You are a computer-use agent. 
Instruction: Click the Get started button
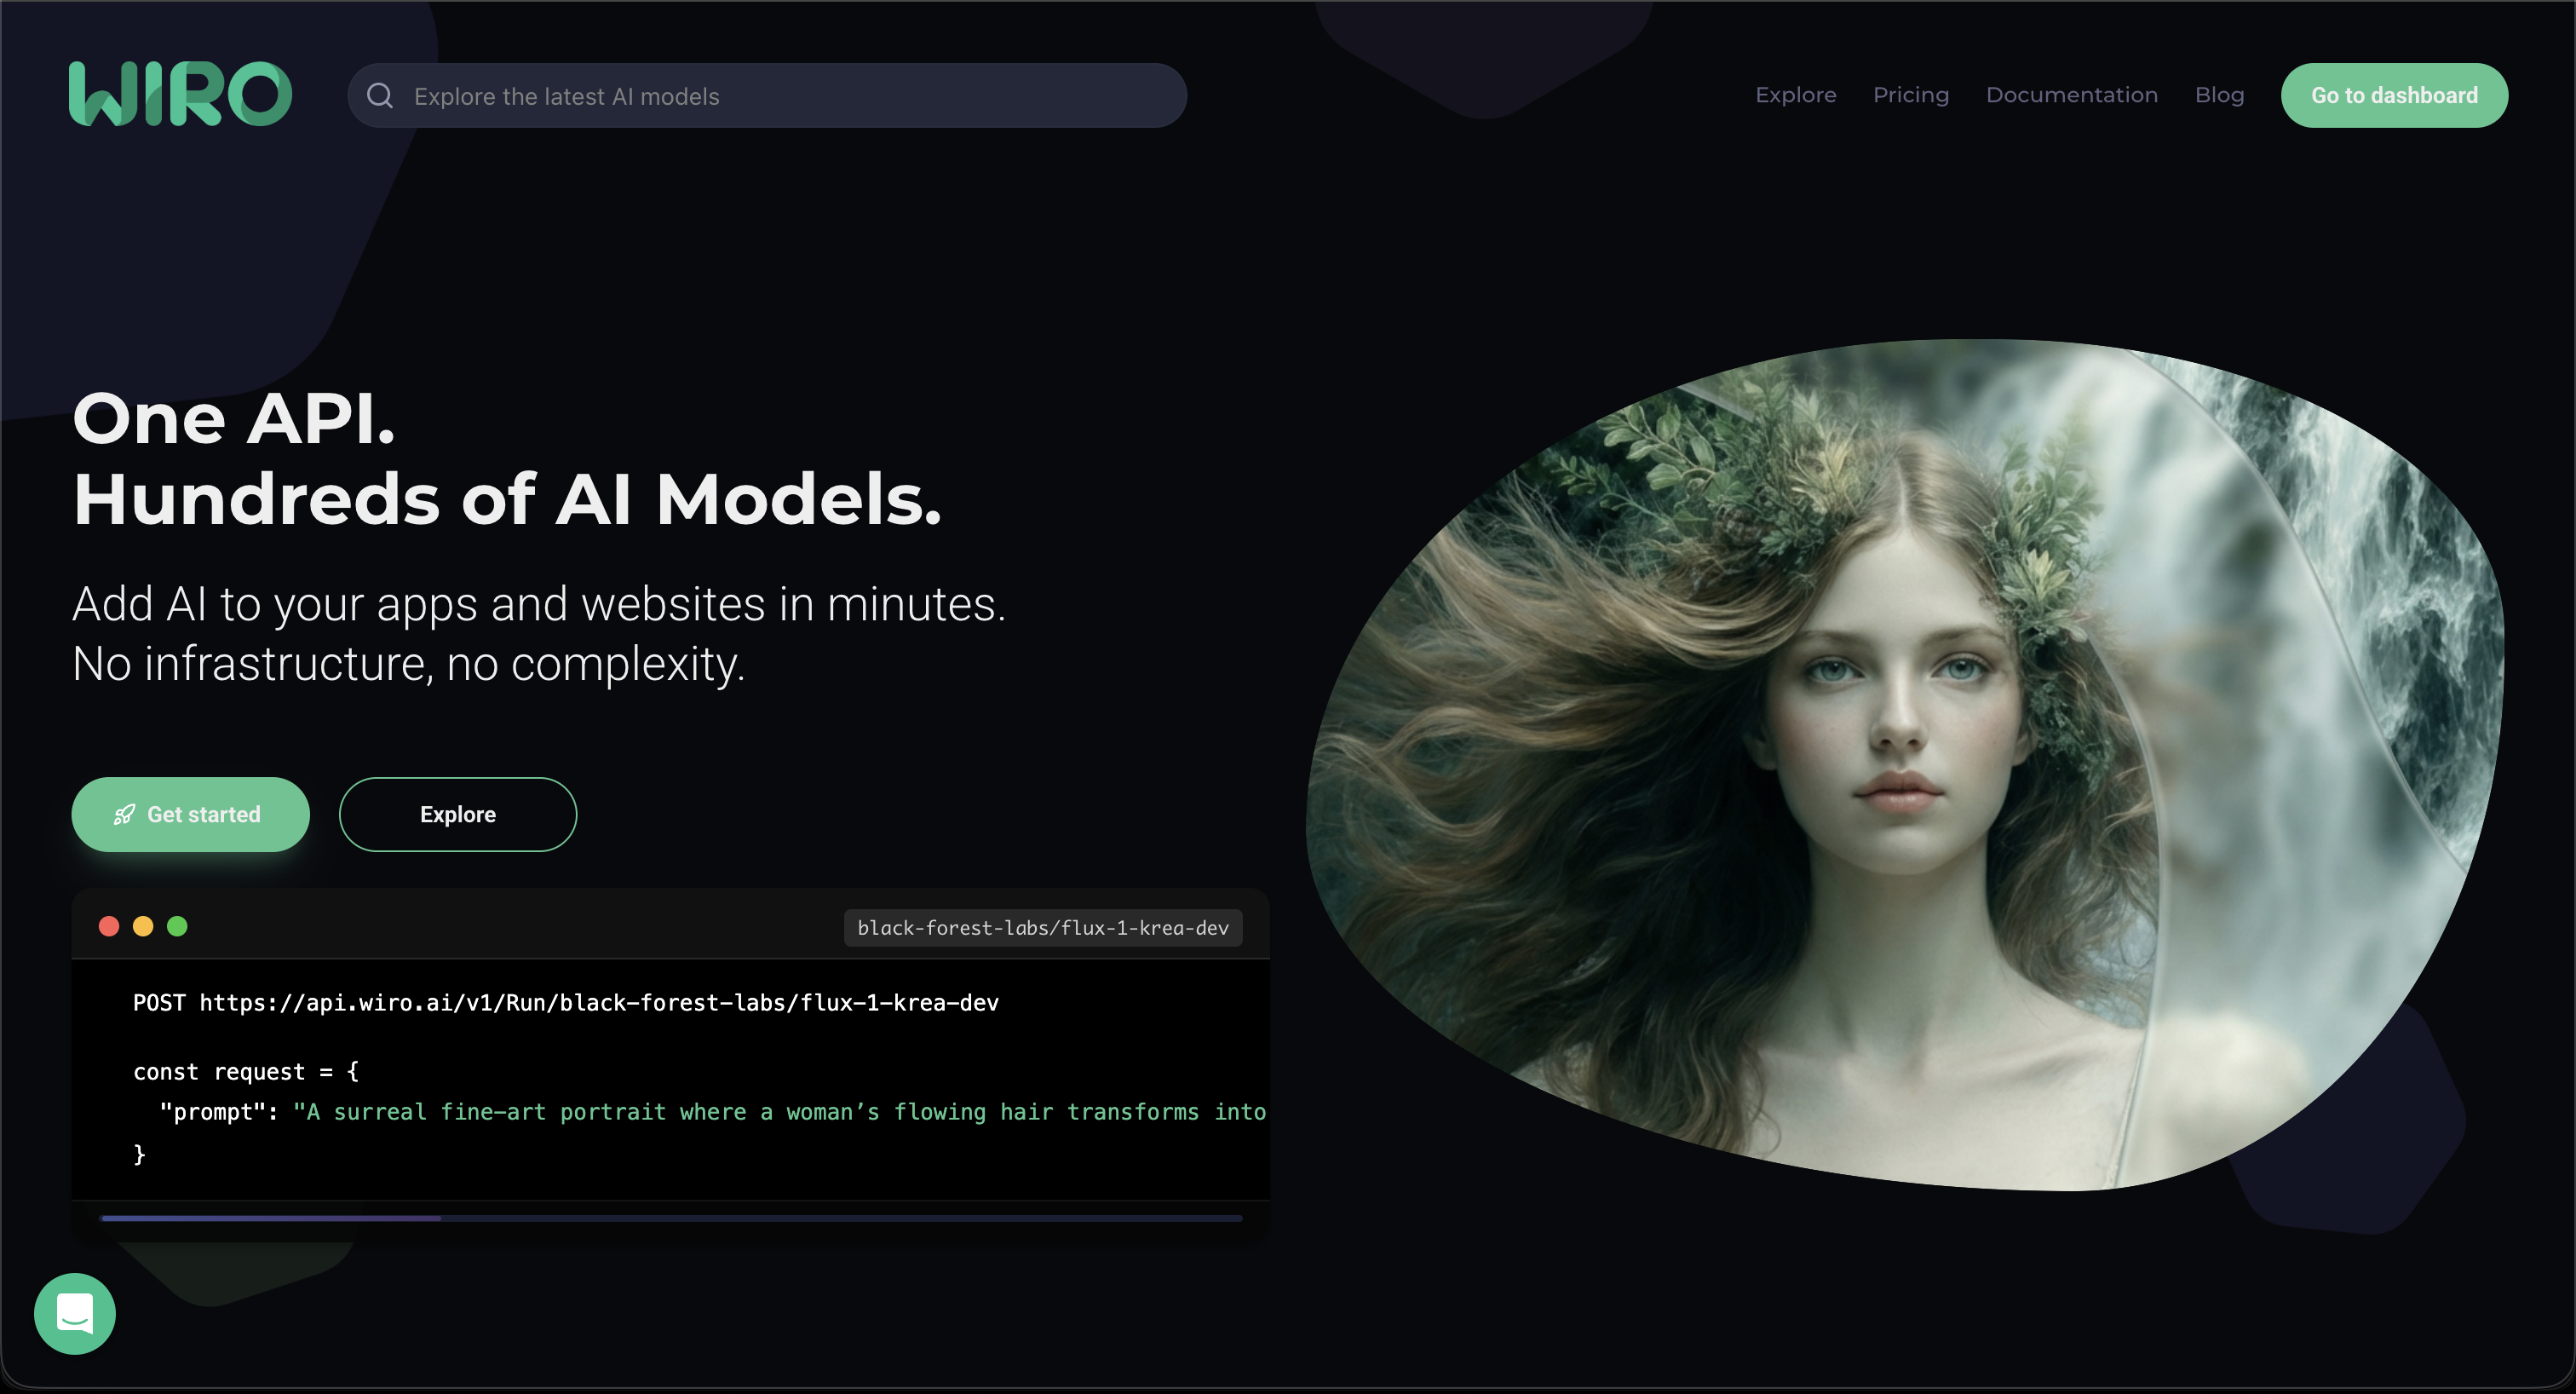(191, 815)
